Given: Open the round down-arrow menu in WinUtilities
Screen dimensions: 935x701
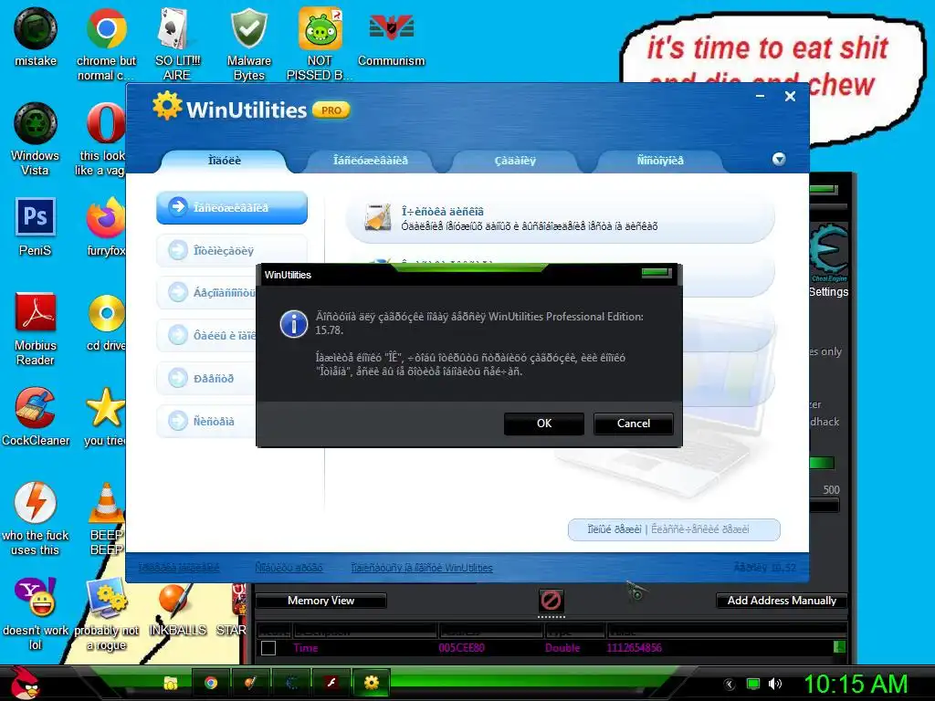Looking at the screenshot, I should (779, 159).
